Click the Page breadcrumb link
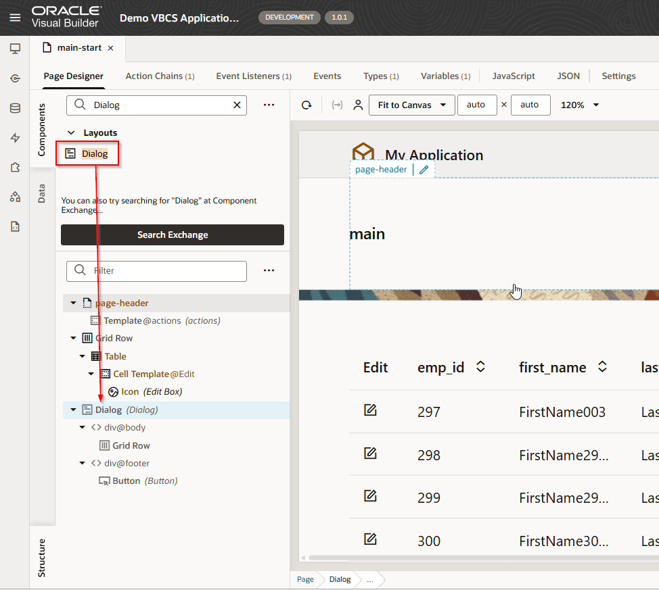The image size is (659, 590). click(x=305, y=579)
